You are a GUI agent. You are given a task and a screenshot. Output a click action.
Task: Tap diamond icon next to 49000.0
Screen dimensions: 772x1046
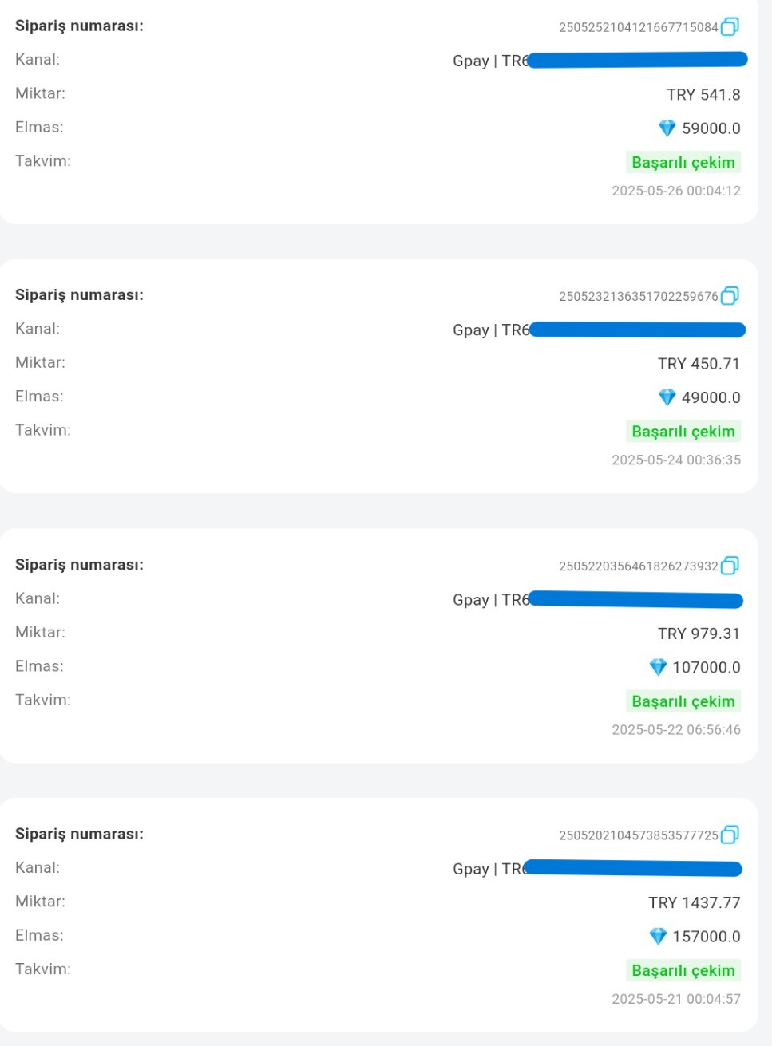pos(667,397)
